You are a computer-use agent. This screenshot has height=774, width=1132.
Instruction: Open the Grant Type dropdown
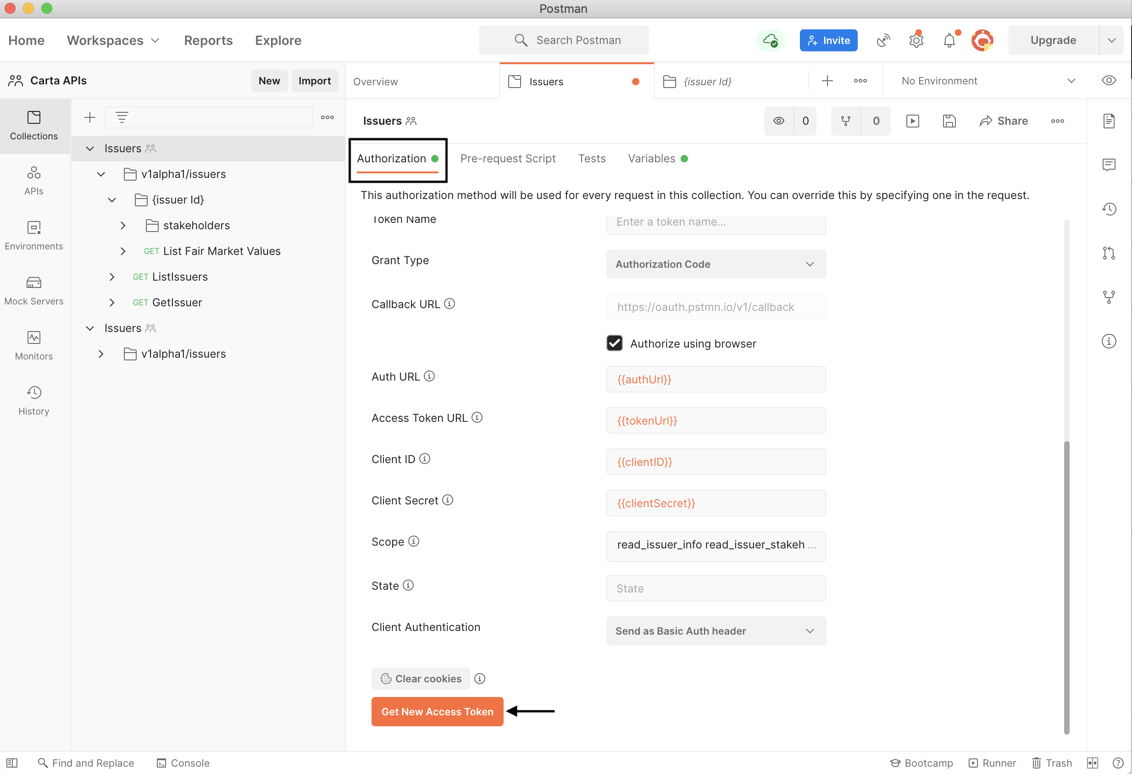coord(716,264)
